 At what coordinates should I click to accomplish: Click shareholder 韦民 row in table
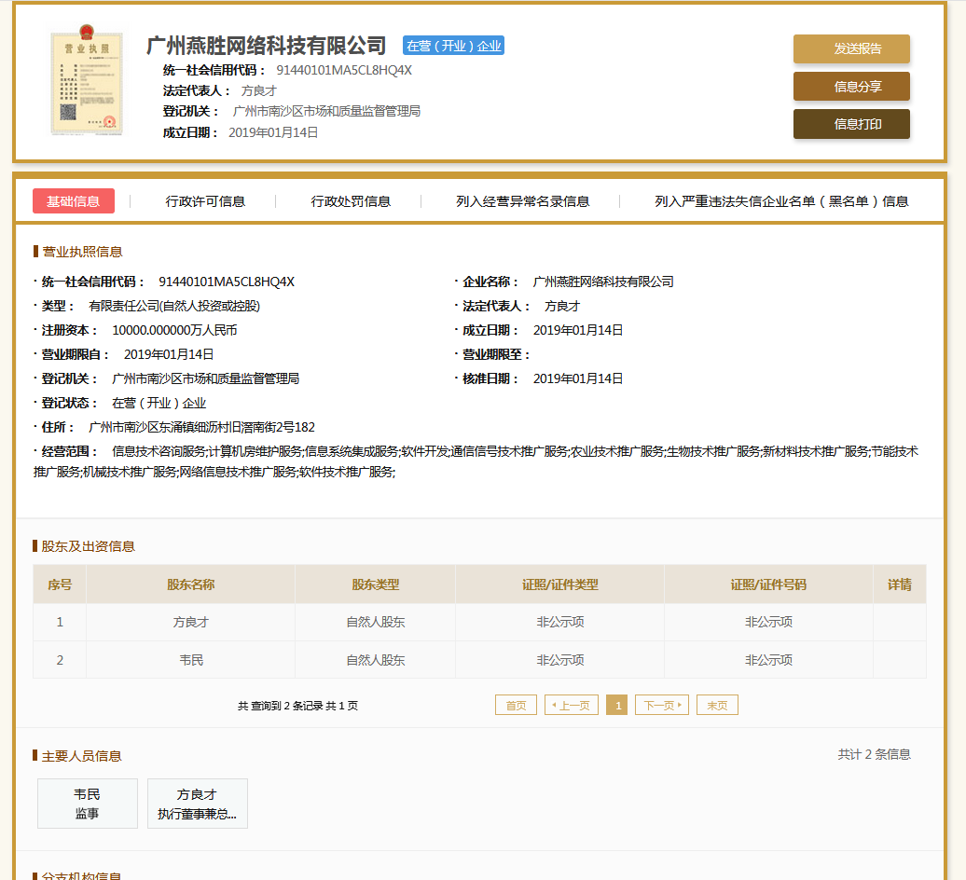[x=190, y=660]
